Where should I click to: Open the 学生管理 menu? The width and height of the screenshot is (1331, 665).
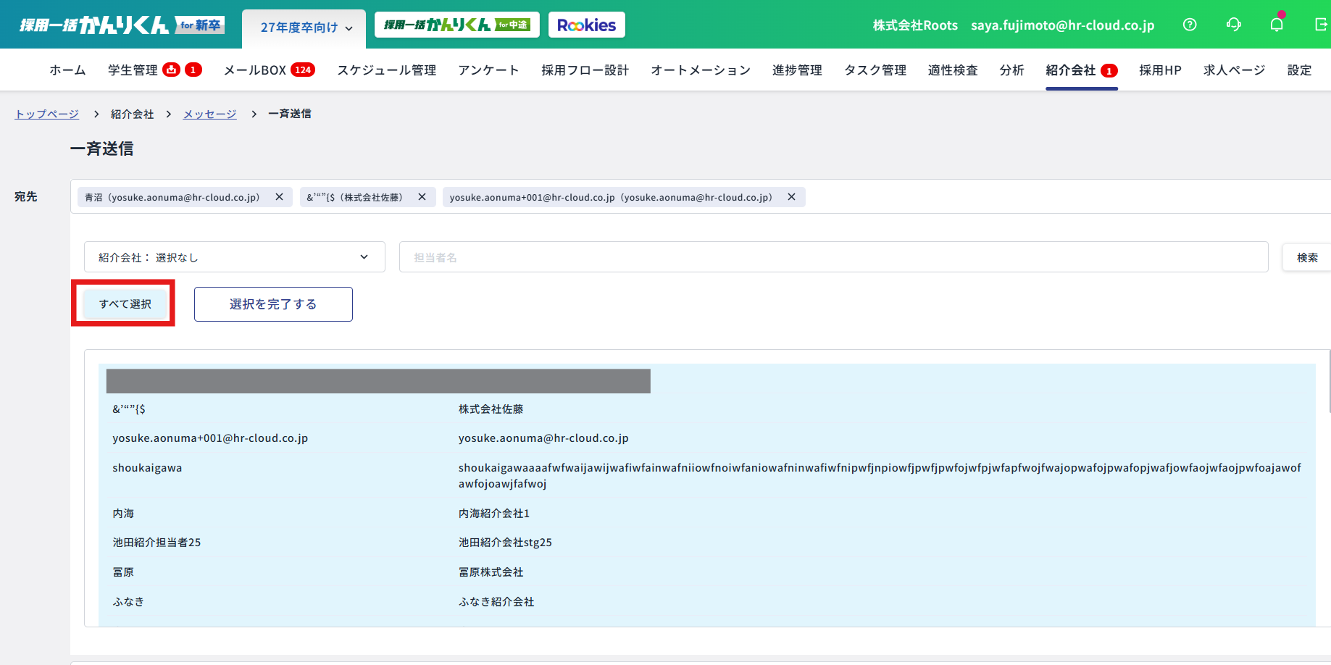point(133,70)
